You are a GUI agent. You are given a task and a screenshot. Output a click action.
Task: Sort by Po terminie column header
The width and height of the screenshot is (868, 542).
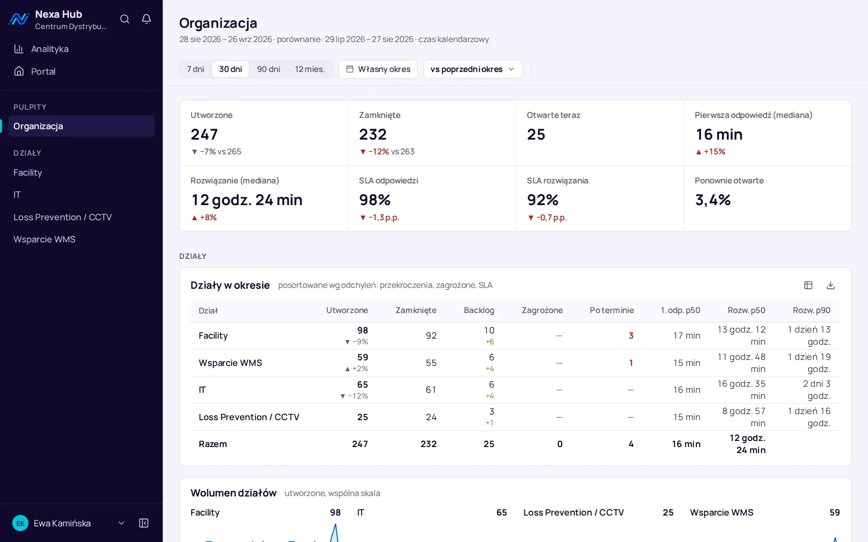(612, 310)
